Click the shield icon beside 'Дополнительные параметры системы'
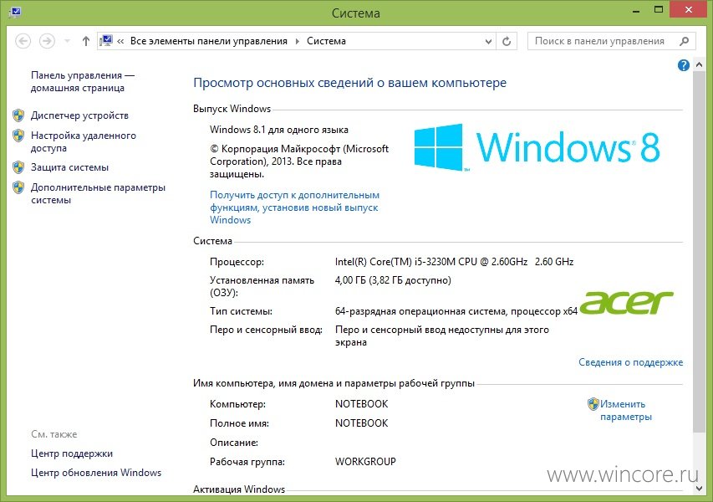This screenshot has width=713, height=502. [18, 187]
